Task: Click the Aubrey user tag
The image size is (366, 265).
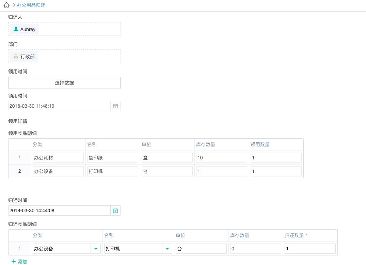Action: coord(24,29)
